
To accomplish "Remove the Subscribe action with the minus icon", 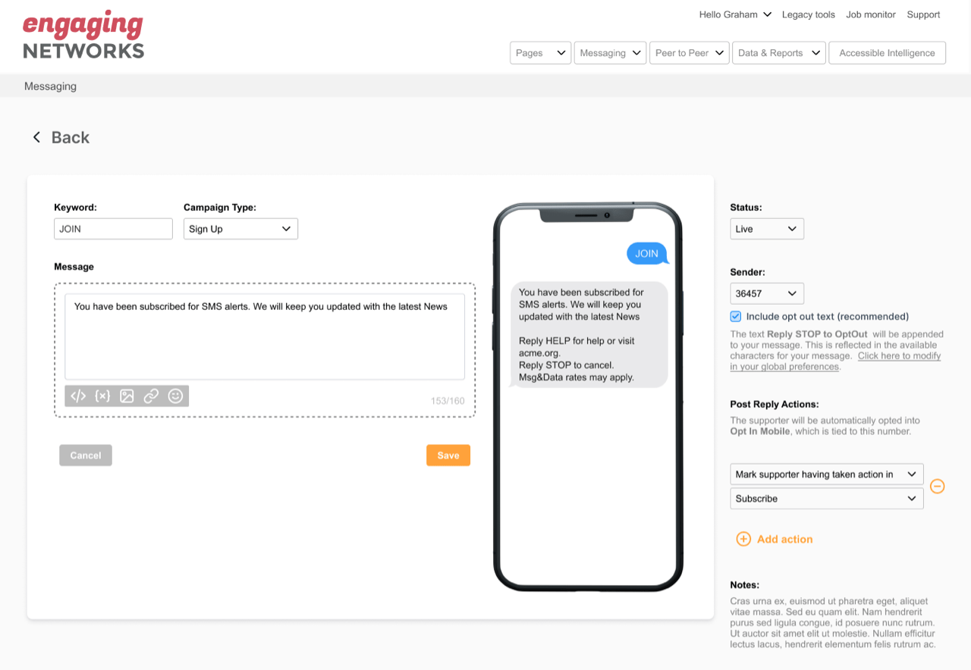I will 938,486.
